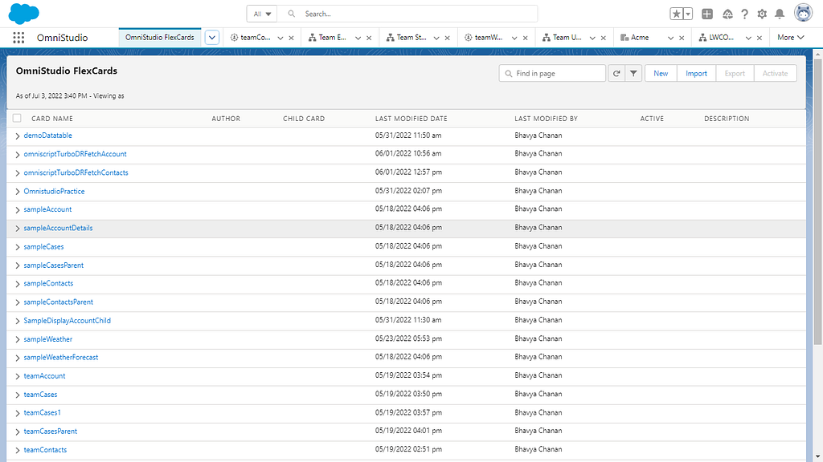Switch to the teamCo... tab

pos(256,37)
